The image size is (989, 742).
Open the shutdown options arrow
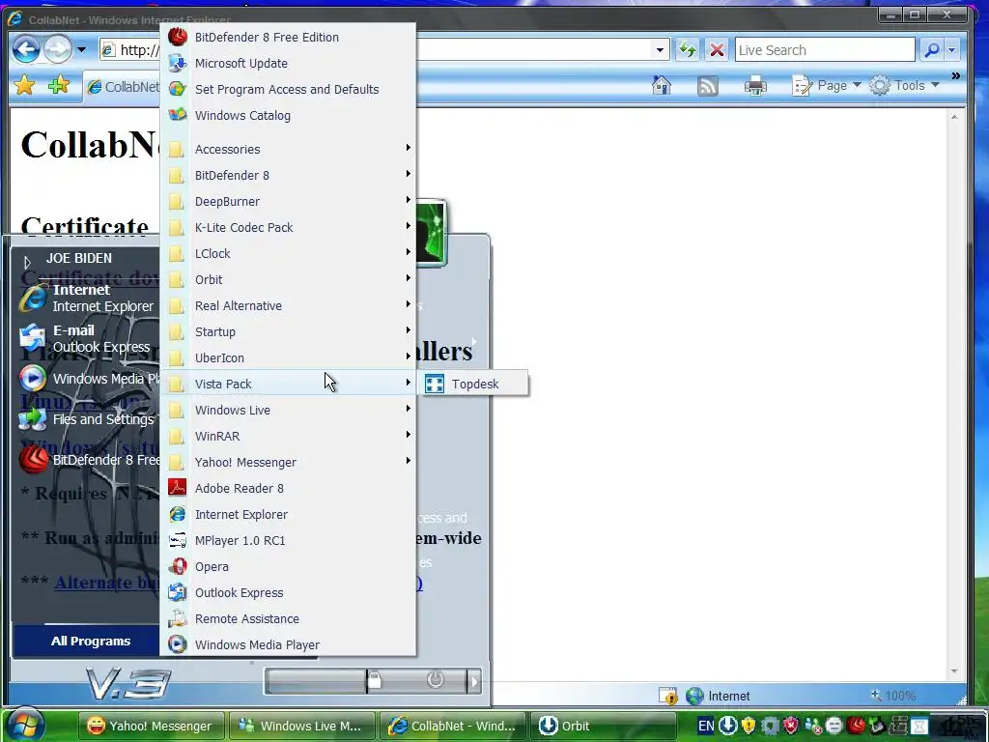[473, 681]
